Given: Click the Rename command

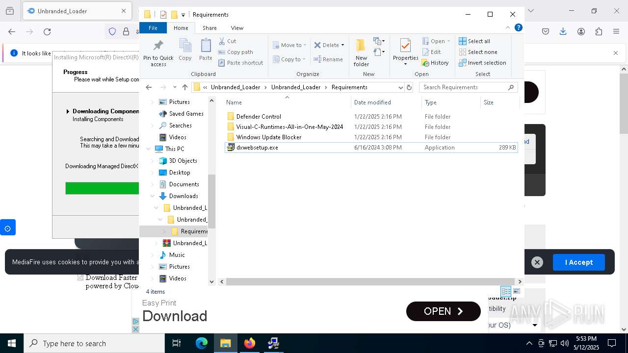Looking at the screenshot, I should (x=328, y=59).
